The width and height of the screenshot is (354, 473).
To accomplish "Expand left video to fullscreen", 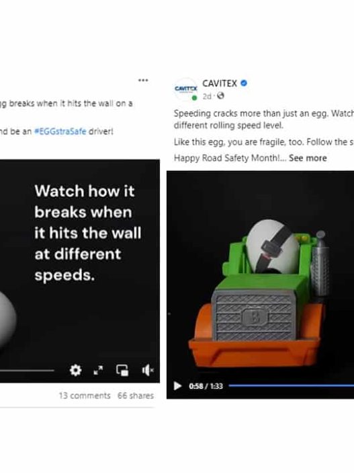I will tap(98, 370).
